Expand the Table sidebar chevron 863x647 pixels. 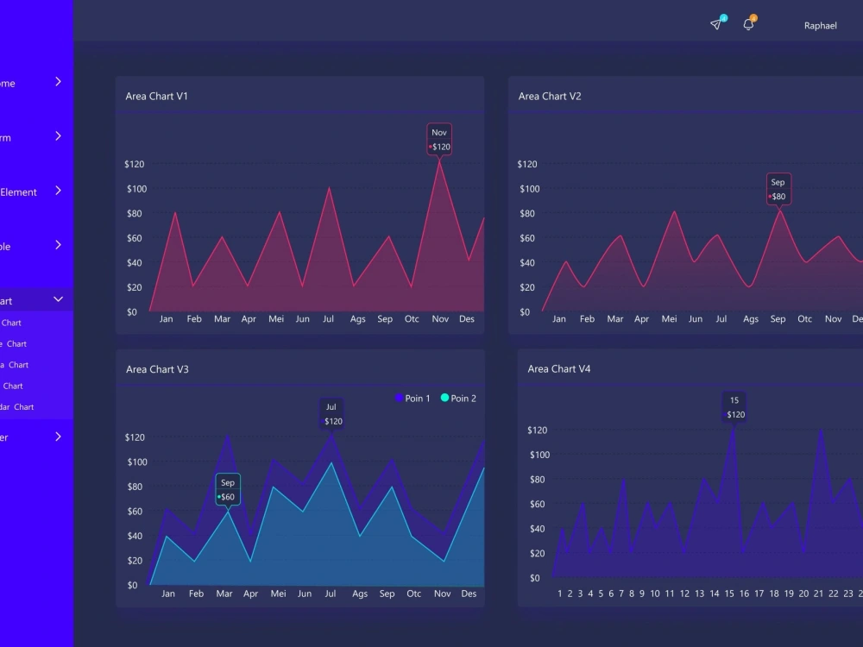tap(59, 245)
